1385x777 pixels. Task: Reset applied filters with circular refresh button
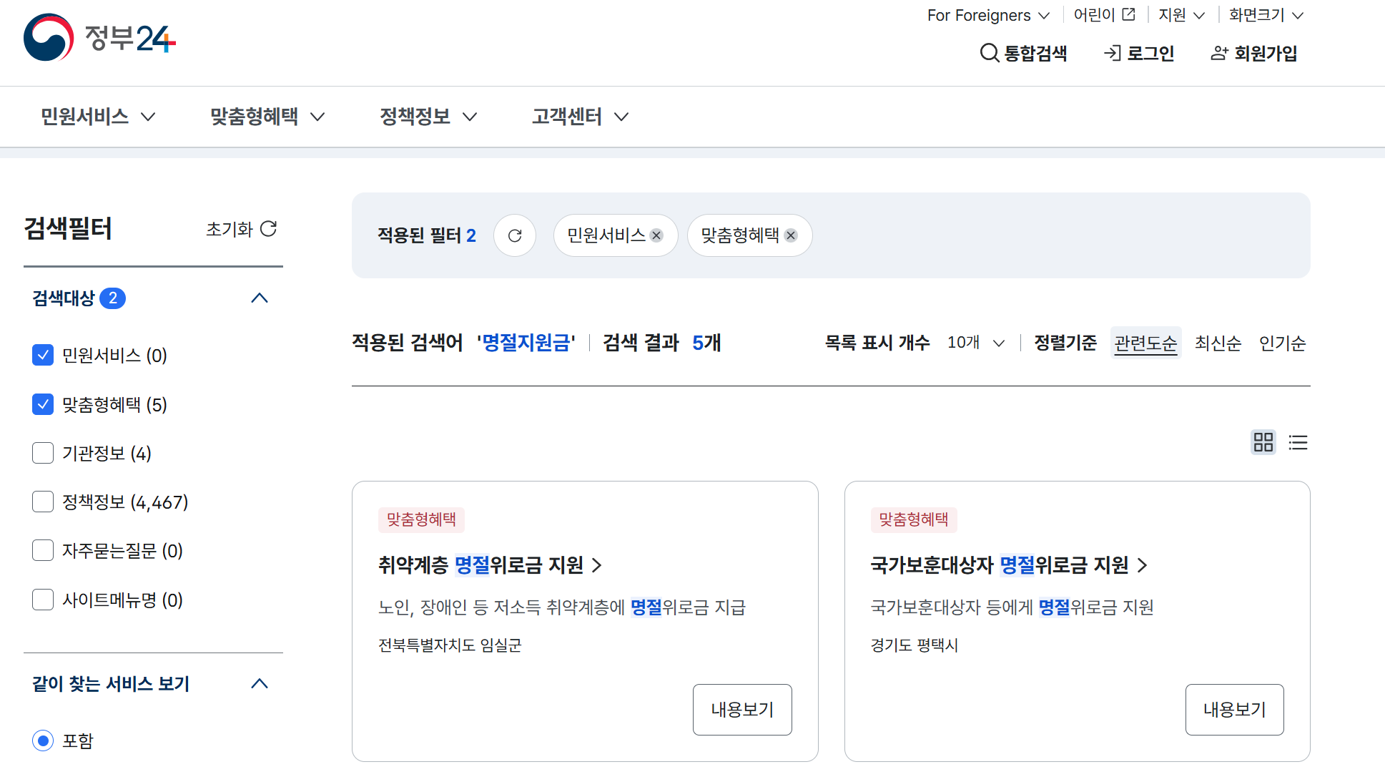515,235
